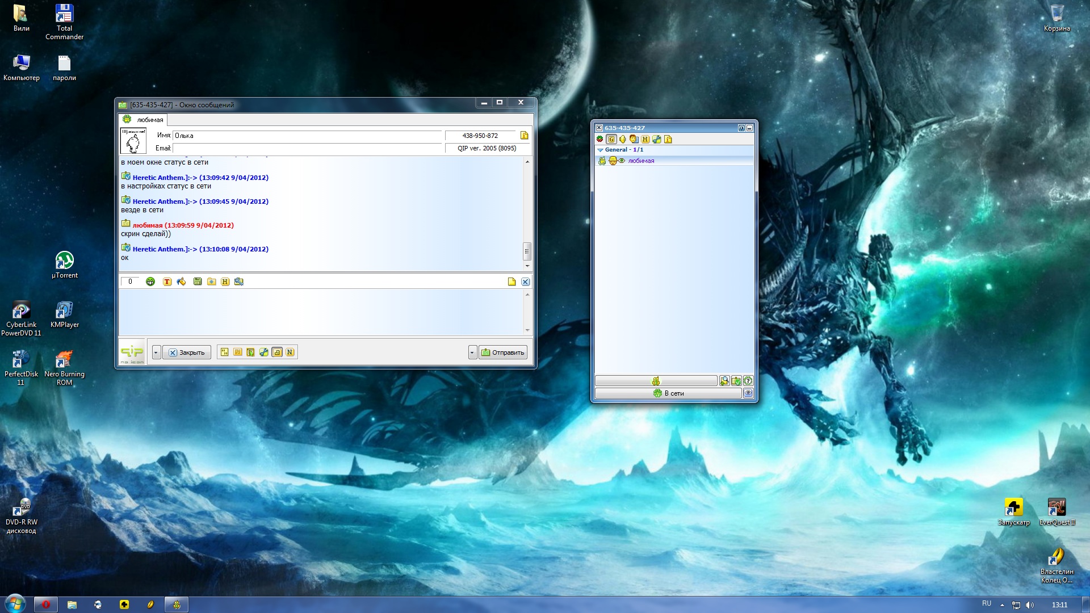Open KMPlayer desktop icon
The height and width of the screenshot is (613, 1090).
pyautogui.click(x=64, y=314)
